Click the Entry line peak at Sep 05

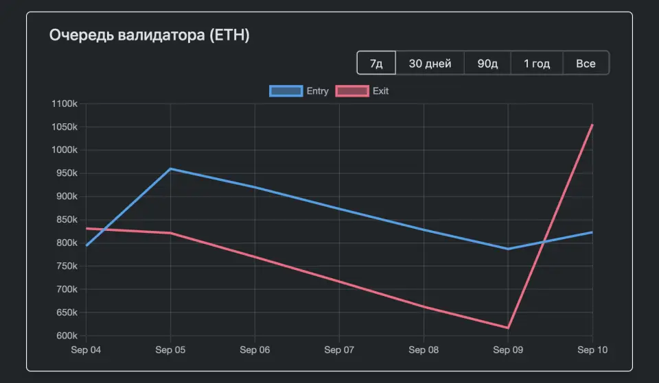pos(170,169)
